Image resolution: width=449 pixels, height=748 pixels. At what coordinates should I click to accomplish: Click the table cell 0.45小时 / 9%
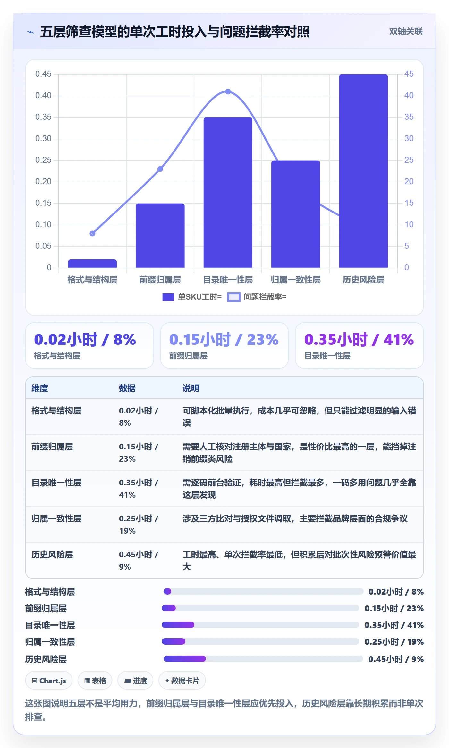coord(139,561)
